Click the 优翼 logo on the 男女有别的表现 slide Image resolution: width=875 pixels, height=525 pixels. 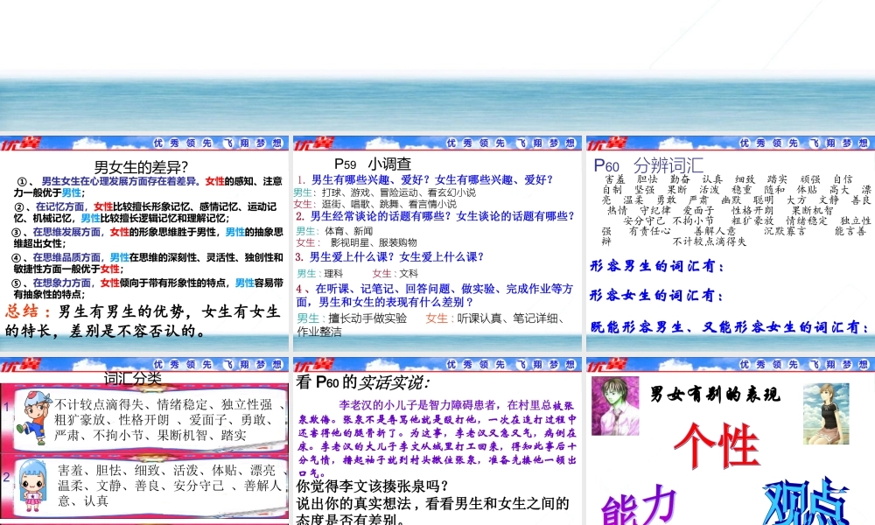click(607, 367)
